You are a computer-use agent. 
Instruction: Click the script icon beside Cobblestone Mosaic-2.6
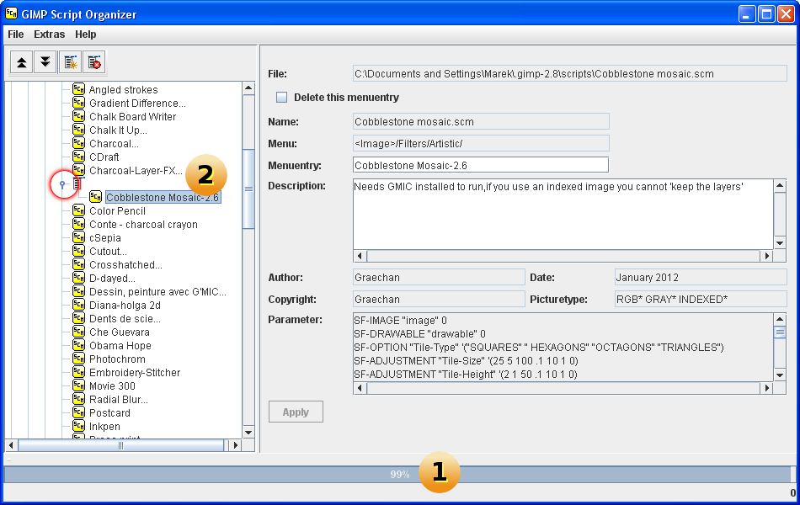coord(95,197)
